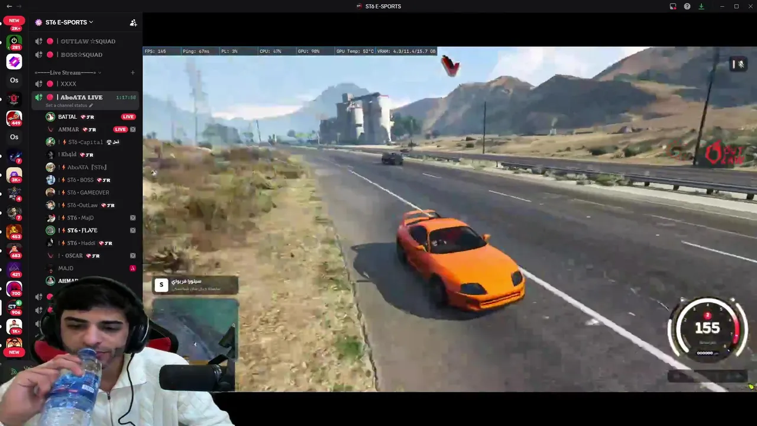Click the FPS: 145 overlay readout

point(156,51)
